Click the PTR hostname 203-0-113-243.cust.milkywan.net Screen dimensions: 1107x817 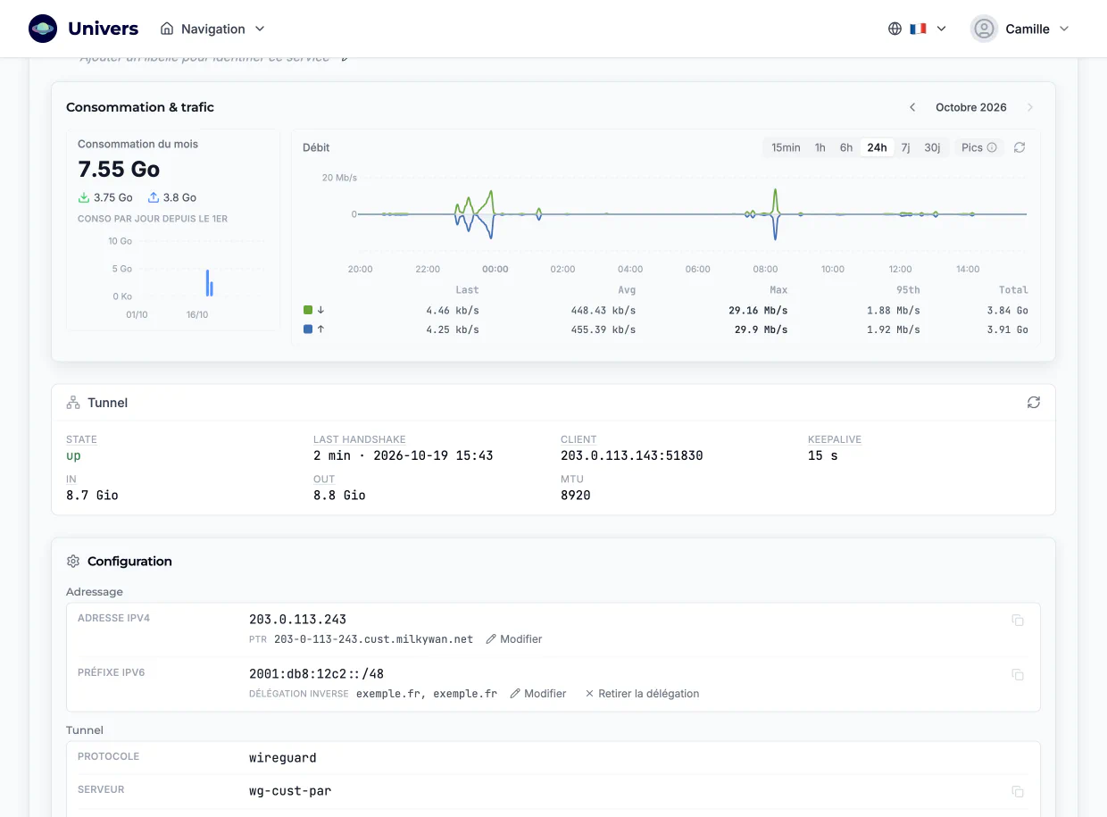373,639
